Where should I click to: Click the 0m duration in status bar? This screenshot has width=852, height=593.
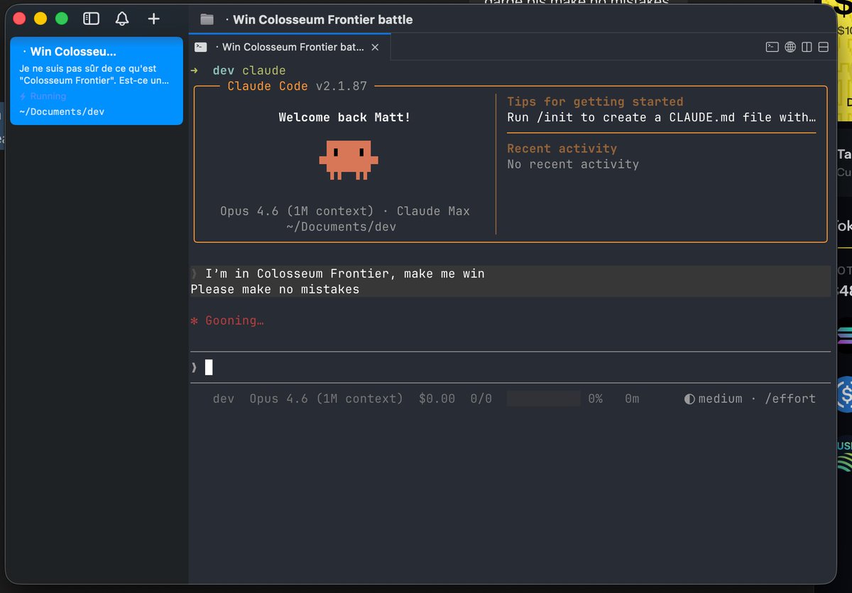[632, 399]
